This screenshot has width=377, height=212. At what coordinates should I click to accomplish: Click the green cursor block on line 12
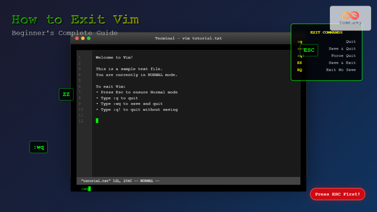(97, 120)
